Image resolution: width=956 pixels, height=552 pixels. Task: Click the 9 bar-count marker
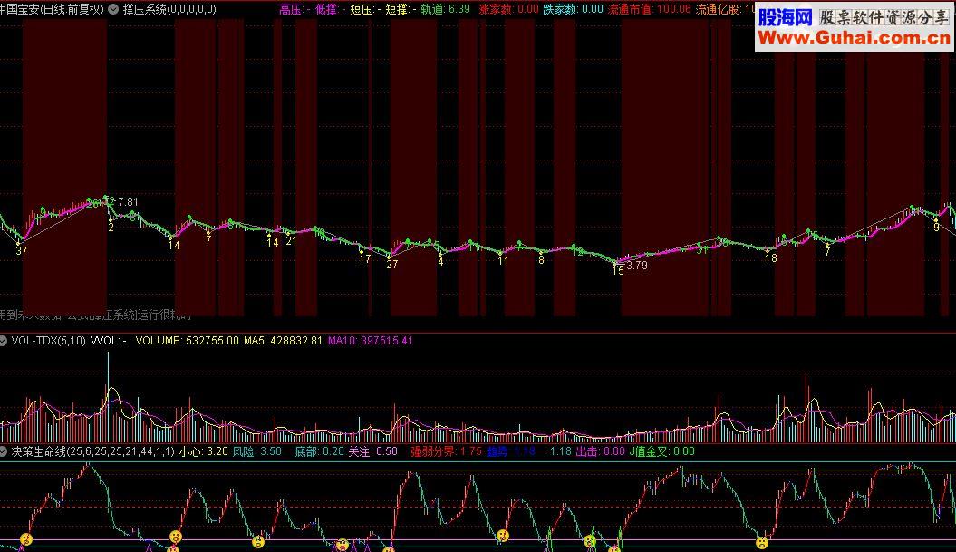(x=936, y=228)
